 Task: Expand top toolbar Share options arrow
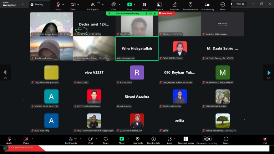pos(135,5)
